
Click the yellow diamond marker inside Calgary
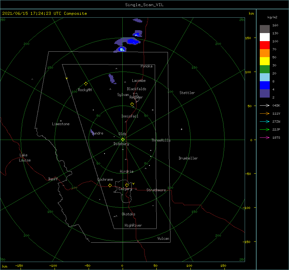127,185
